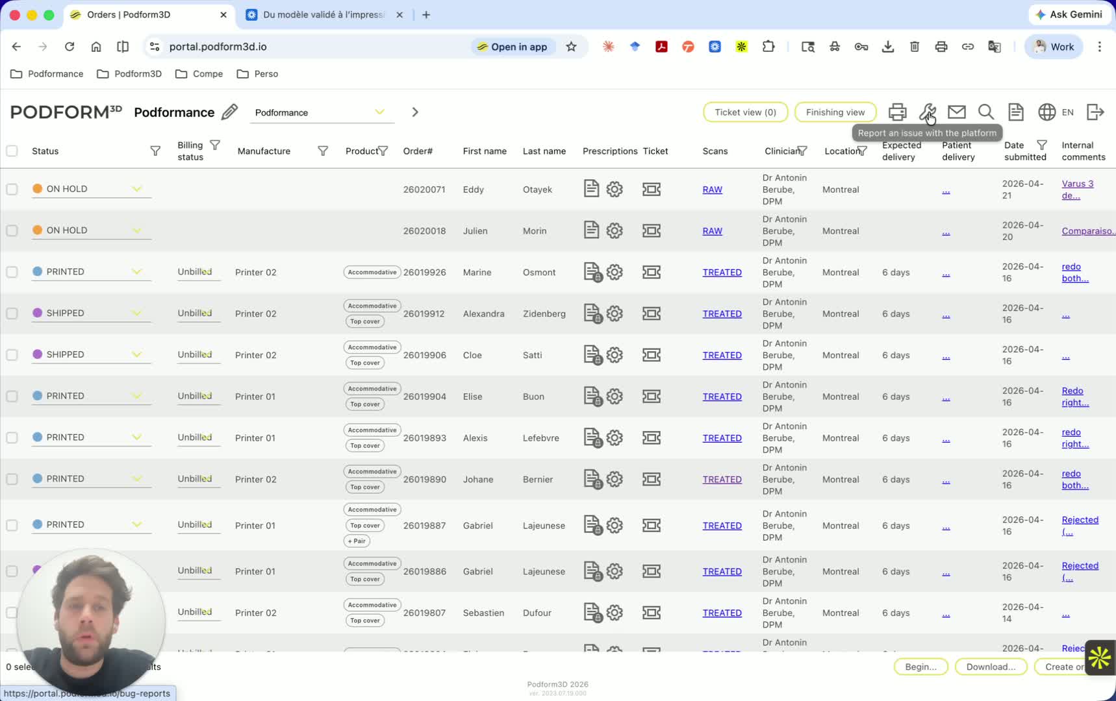Switch to the Orders | Podform3D tab
The height and width of the screenshot is (701, 1116).
[149, 15]
